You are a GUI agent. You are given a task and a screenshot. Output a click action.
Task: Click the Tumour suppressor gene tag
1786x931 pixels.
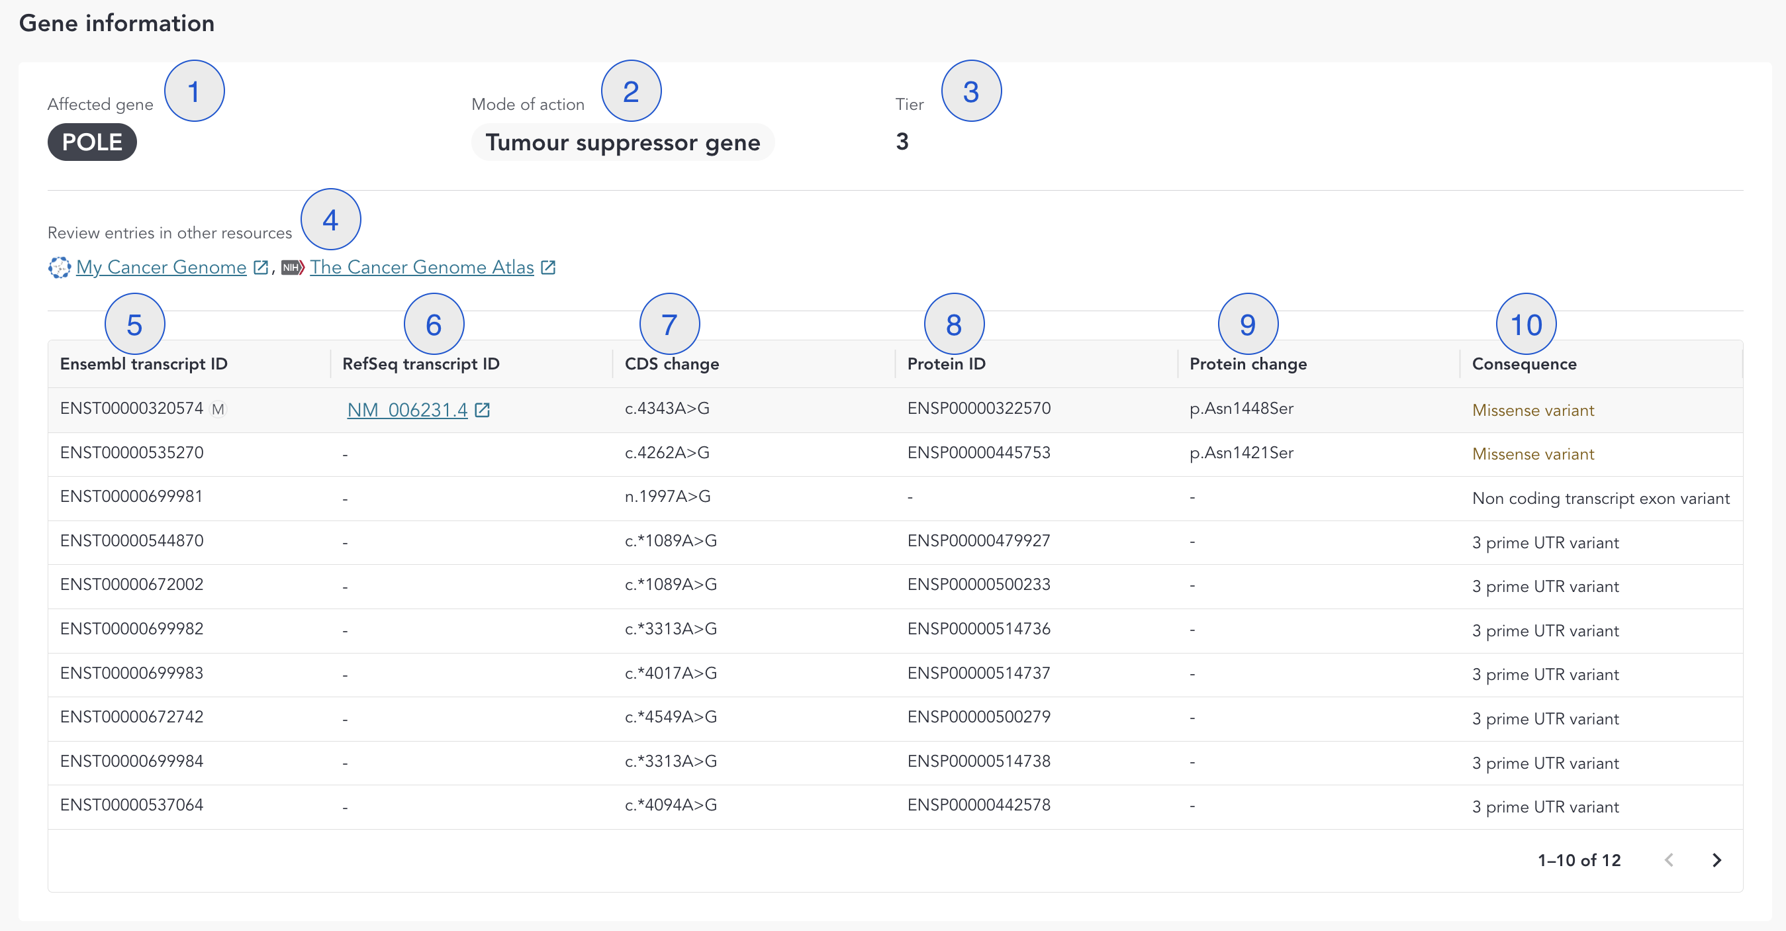622,142
